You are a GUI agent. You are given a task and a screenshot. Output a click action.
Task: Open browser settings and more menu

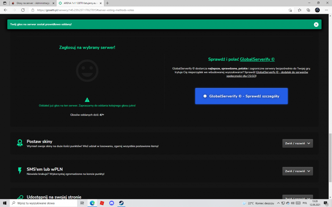326,10
